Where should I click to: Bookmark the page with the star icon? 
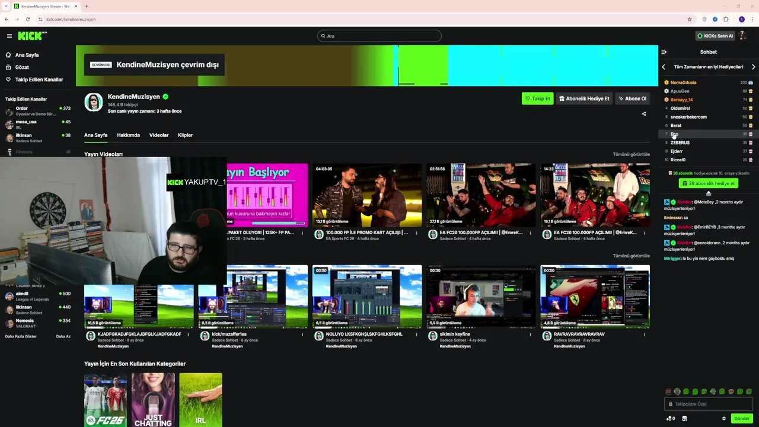pos(689,19)
